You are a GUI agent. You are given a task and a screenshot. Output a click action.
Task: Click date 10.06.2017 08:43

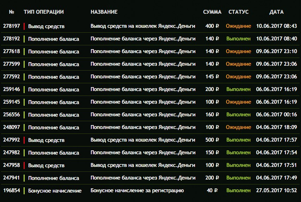(x=276, y=26)
